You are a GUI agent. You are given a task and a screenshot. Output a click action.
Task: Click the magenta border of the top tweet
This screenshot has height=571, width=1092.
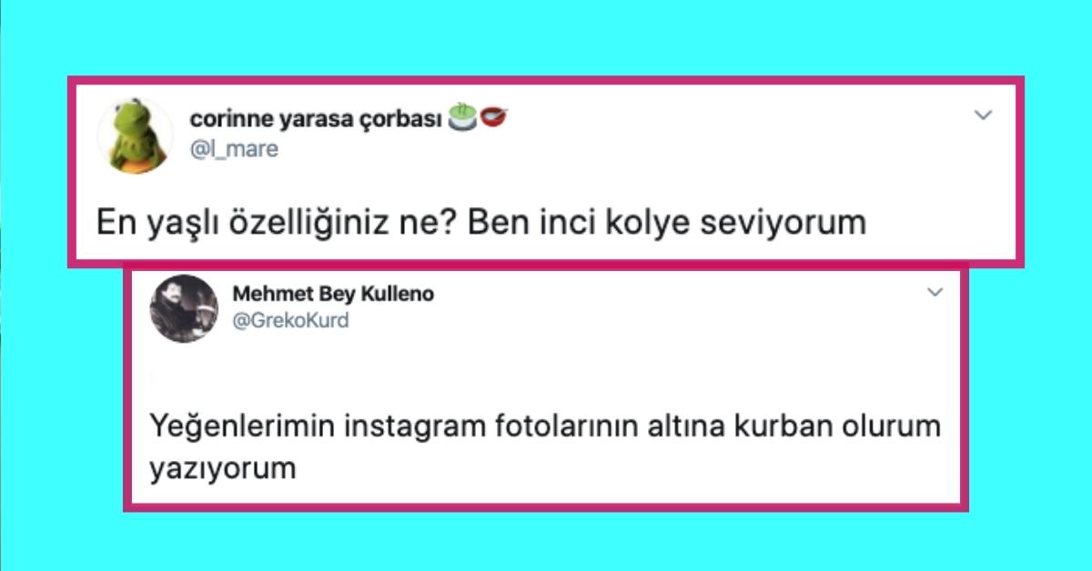coord(546,79)
